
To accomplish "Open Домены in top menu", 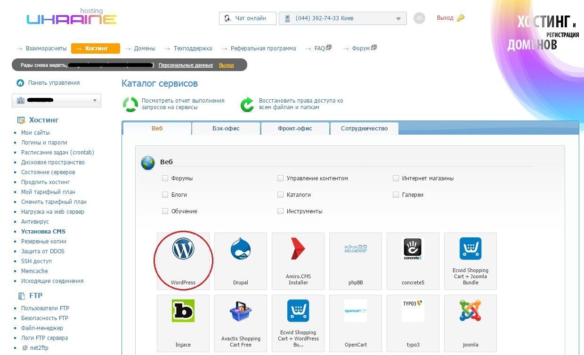I will [145, 48].
